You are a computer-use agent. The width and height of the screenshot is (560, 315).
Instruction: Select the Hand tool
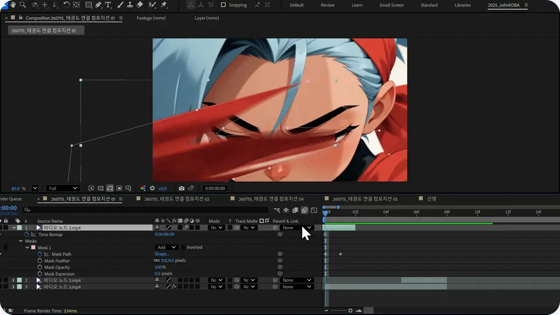[13, 5]
